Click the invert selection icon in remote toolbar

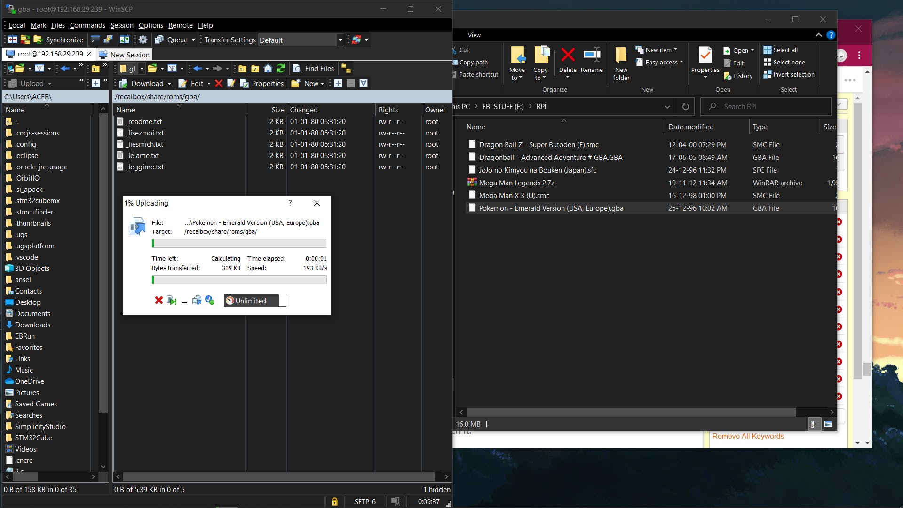pos(364,84)
